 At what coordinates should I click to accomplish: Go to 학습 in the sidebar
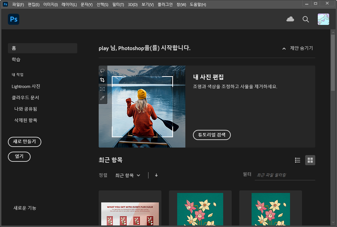[16, 60]
